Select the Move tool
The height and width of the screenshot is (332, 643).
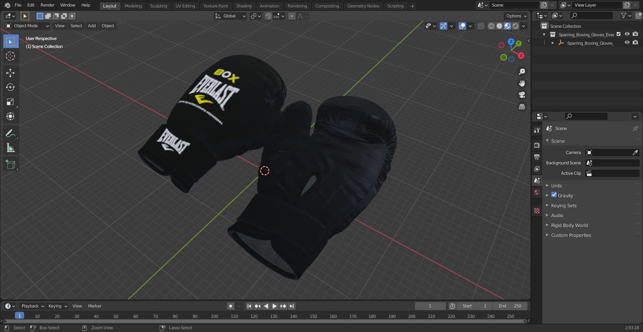tap(10, 73)
